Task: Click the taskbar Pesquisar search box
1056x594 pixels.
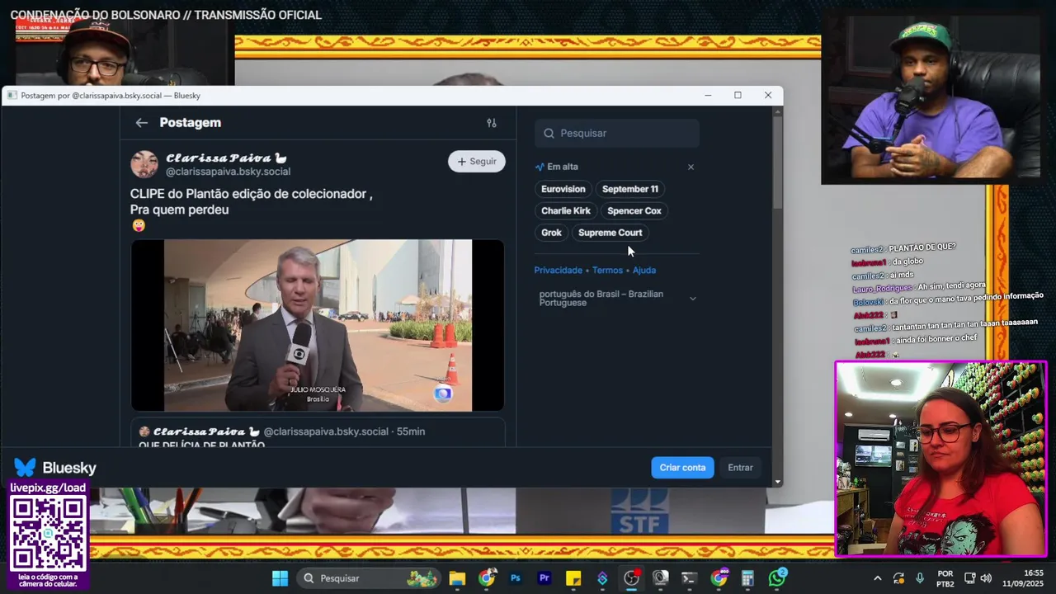Action: [x=370, y=578]
